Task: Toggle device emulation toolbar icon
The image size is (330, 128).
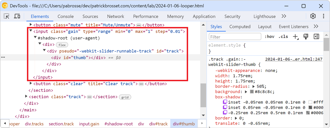Action: [17, 16]
